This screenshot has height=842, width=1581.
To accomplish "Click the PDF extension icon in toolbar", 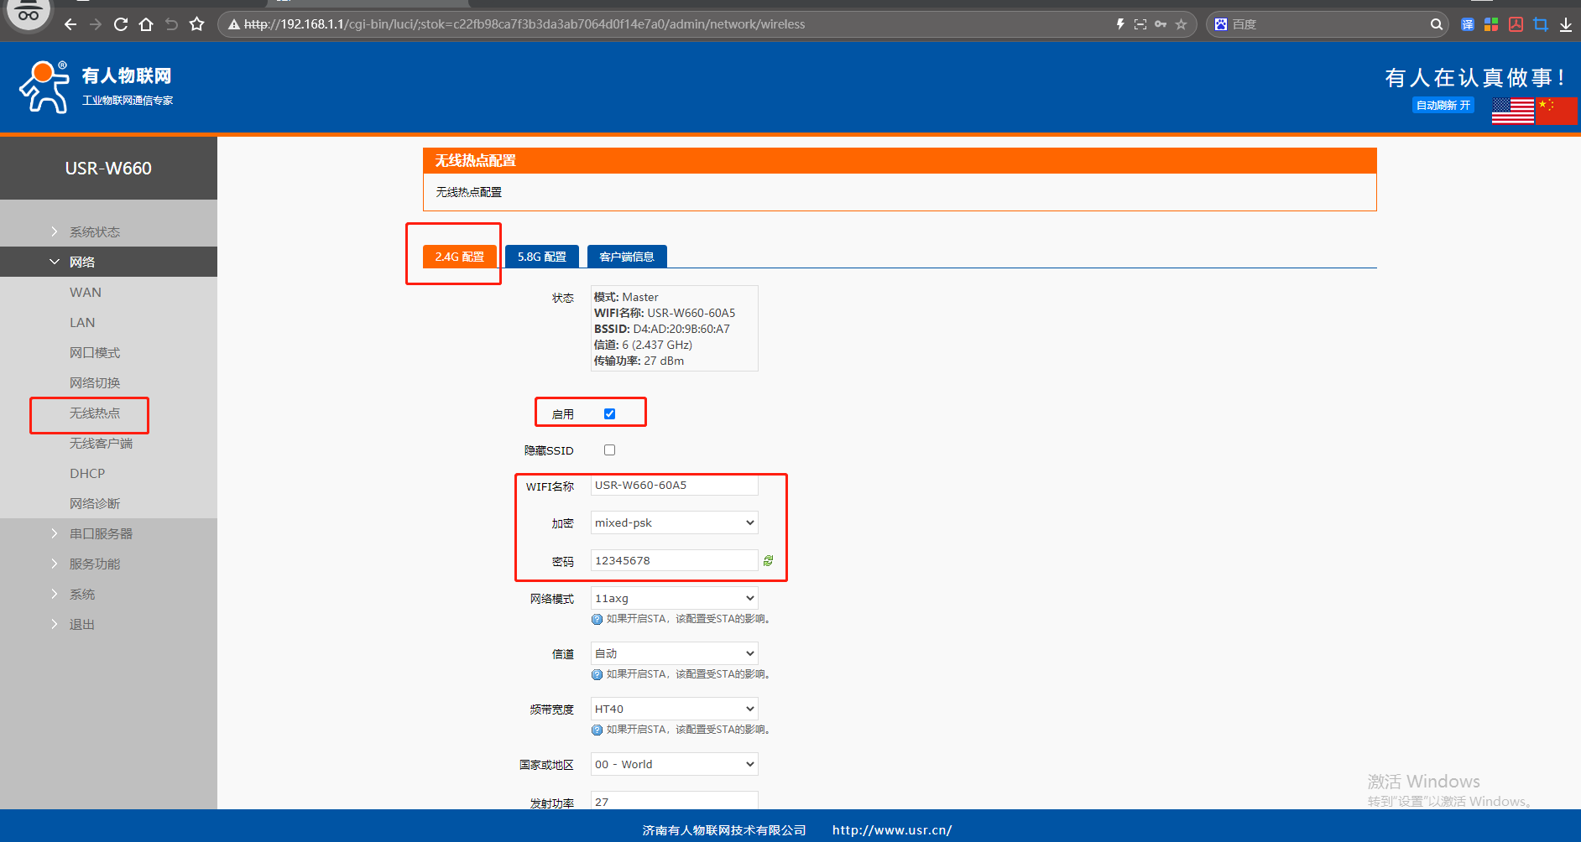I will [1516, 24].
